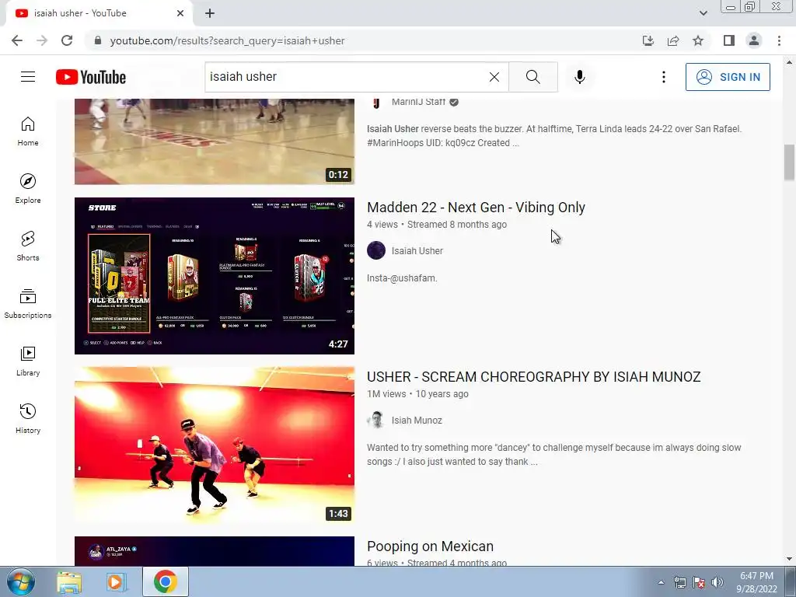This screenshot has width=796, height=597.
Task: Play the Madden 22 store thumbnail
Action: 215,276
